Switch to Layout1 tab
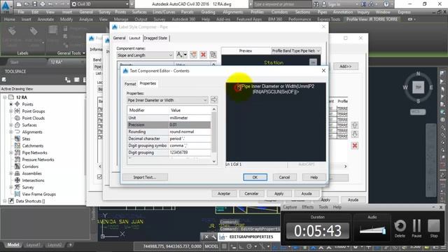 33,245
